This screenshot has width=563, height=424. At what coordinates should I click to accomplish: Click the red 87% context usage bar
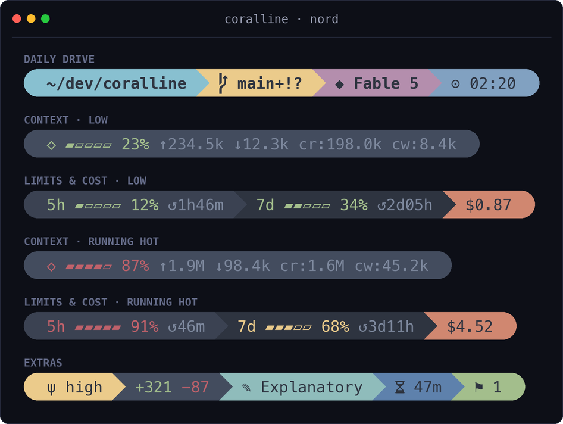pyautogui.click(x=88, y=267)
